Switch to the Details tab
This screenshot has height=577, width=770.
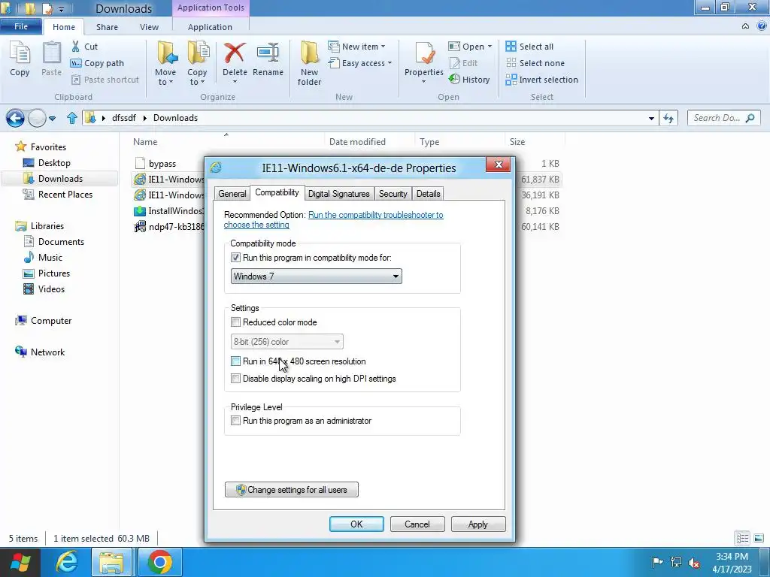tap(428, 194)
